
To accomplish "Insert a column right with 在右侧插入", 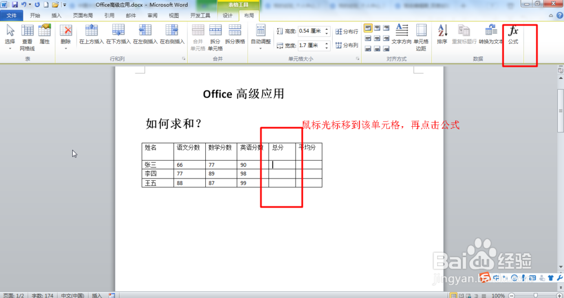I will click(x=172, y=35).
